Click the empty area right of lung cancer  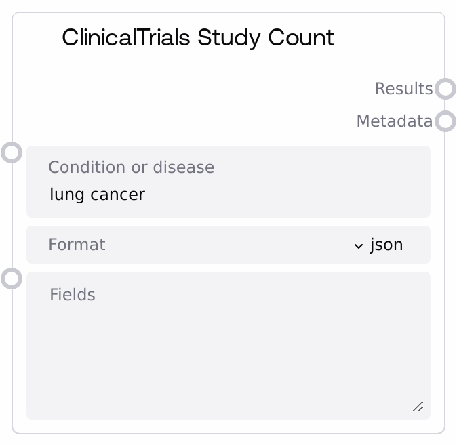coord(285,195)
